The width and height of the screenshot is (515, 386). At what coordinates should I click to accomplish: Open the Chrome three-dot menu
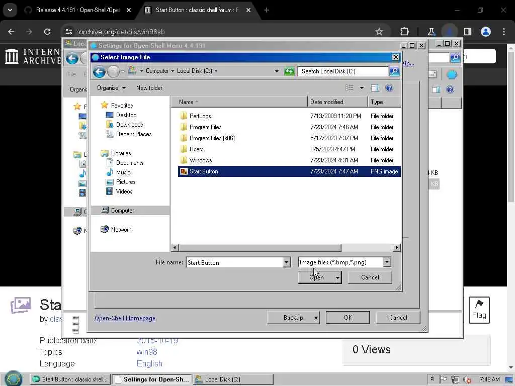(504, 32)
